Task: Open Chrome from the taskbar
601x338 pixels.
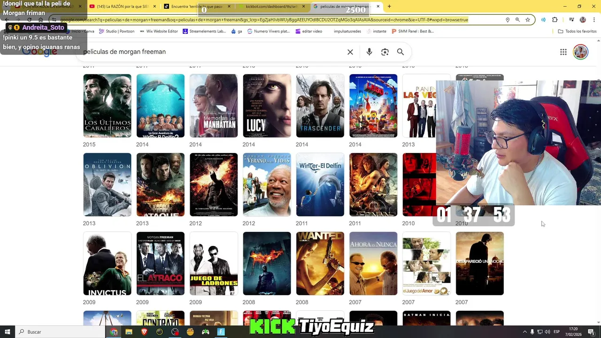Action: [114, 332]
